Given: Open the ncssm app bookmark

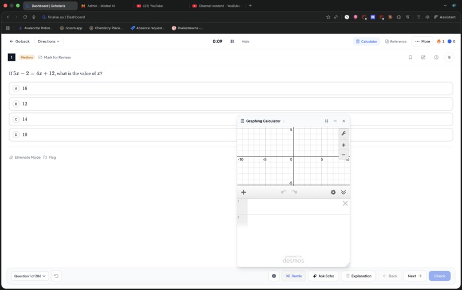Looking at the screenshot, I should click(71, 28).
